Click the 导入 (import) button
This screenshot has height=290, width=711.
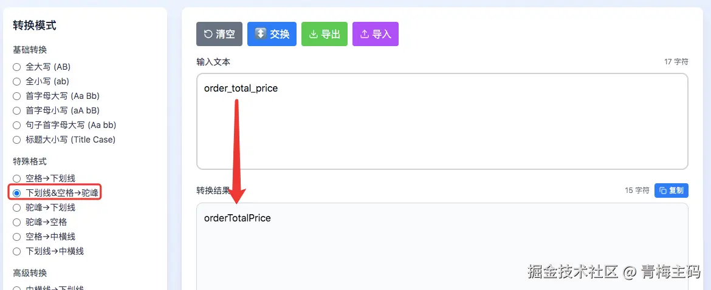point(375,34)
